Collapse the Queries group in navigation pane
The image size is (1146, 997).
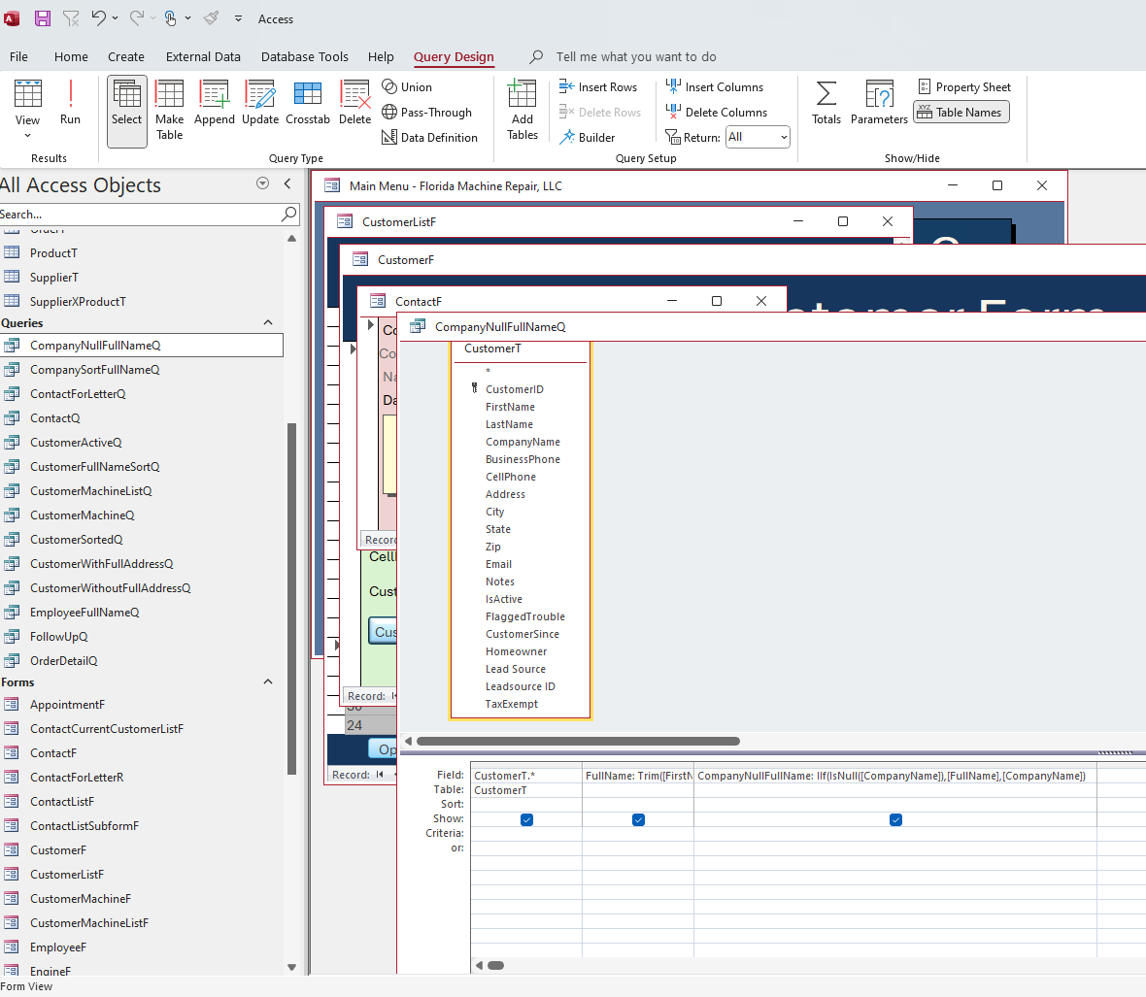click(x=268, y=323)
